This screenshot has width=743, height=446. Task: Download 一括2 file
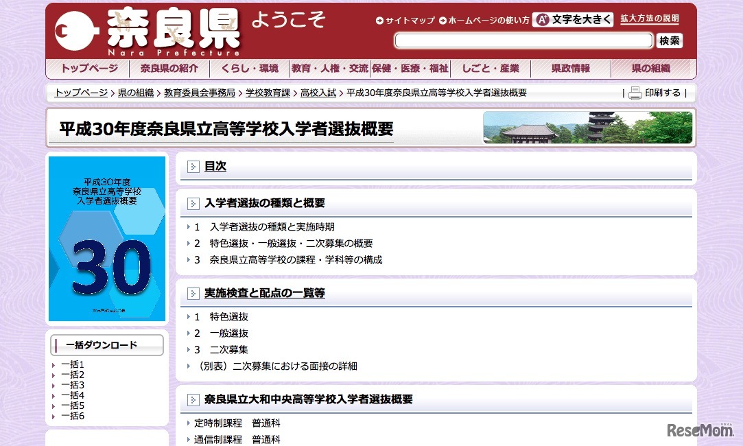73,375
